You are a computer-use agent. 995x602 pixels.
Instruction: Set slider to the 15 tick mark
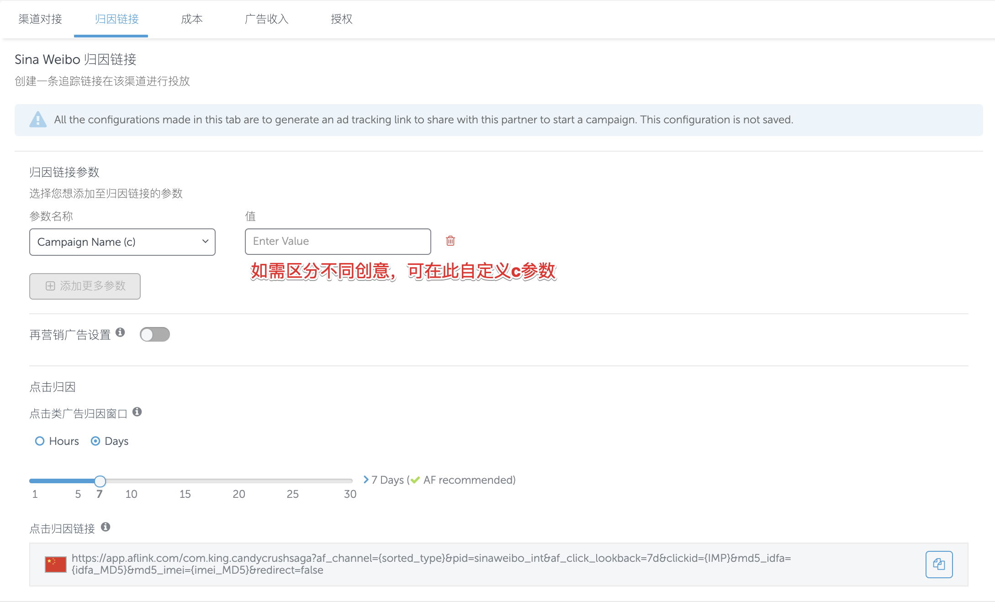click(x=185, y=494)
